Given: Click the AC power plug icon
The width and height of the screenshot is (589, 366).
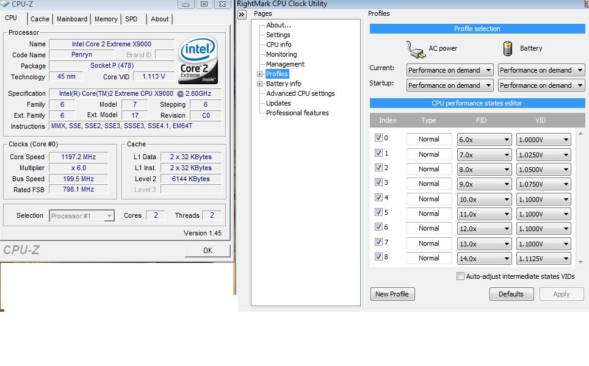Looking at the screenshot, I should [416, 49].
